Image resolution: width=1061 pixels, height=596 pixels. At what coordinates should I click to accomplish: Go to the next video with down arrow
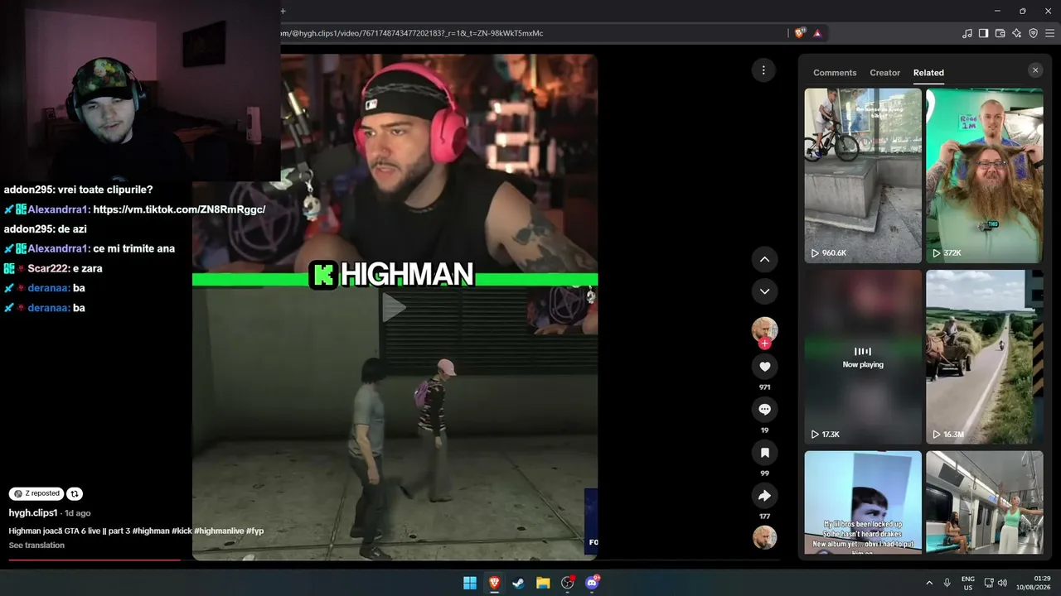click(x=764, y=291)
